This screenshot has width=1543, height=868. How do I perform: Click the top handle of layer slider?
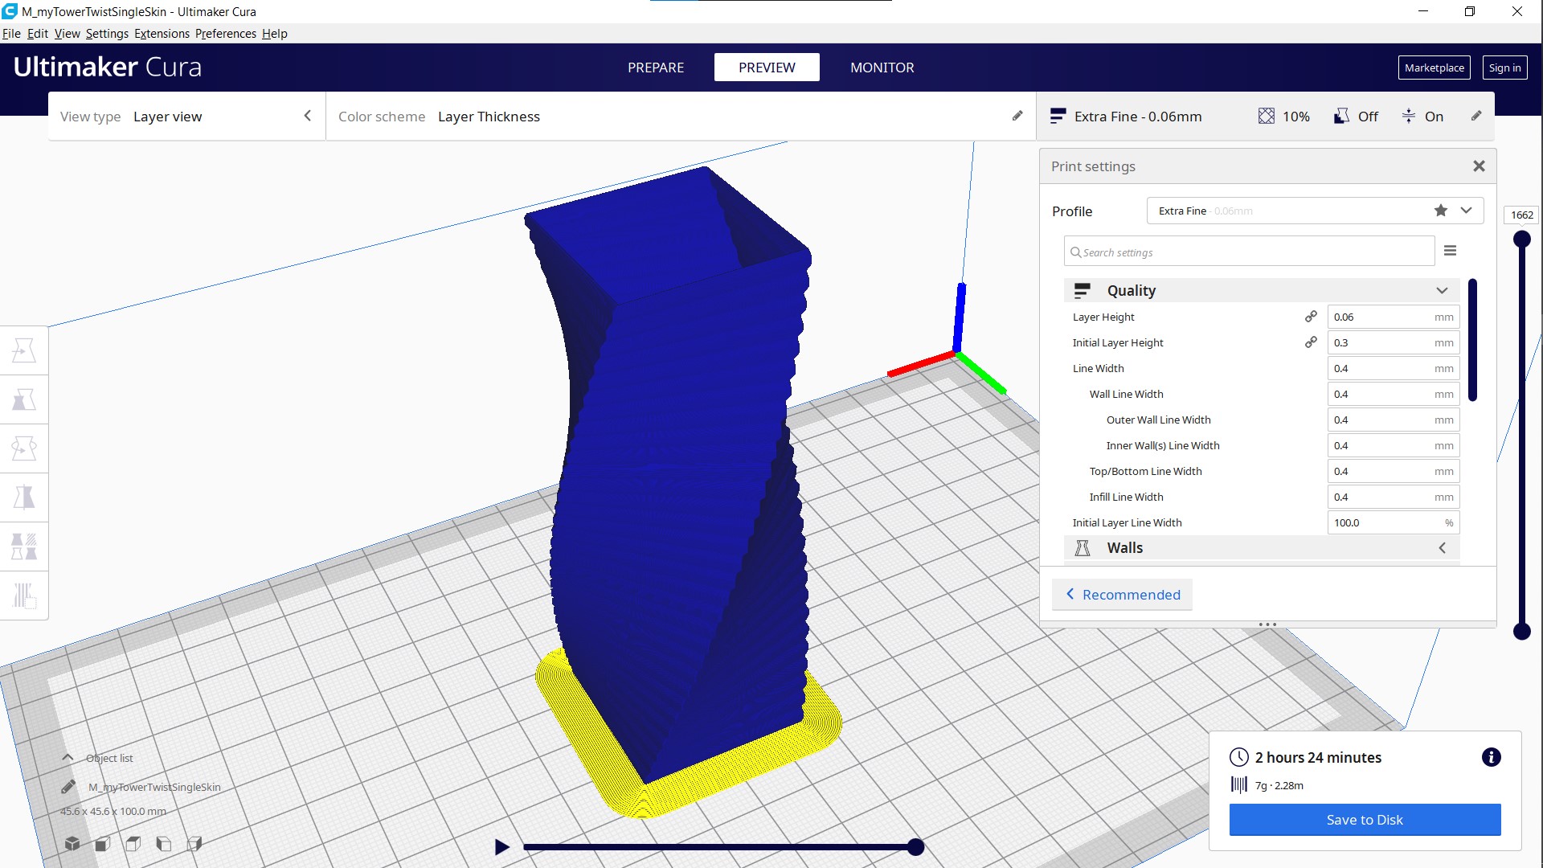point(1522,239)
